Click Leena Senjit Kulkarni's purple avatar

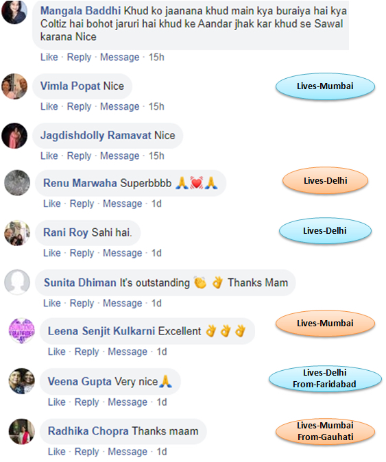pos(21,330)
